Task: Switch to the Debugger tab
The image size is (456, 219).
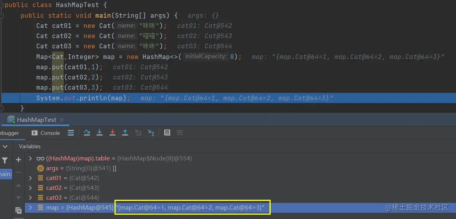Action: tap(9, 133)
